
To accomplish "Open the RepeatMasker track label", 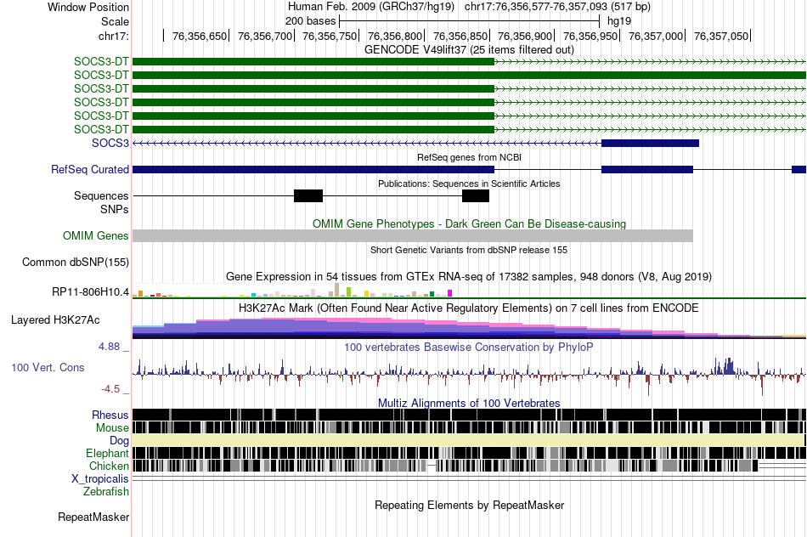I will (93, 517).
